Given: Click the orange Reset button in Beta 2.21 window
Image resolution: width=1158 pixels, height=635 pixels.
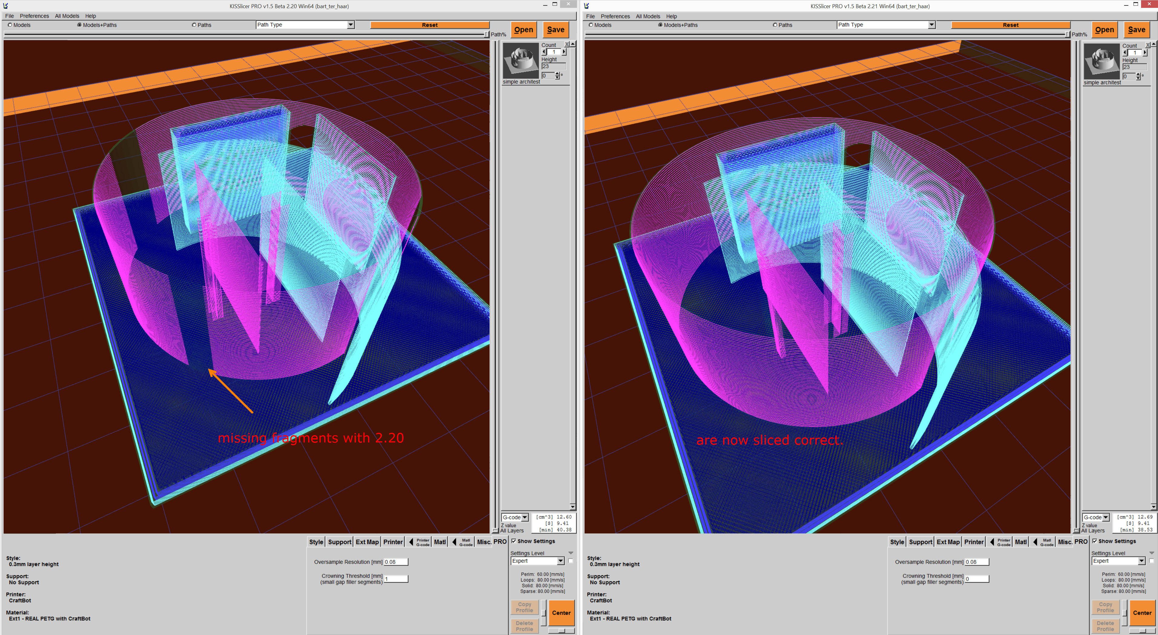Looking at the screenshot, I should point(1010,25).
